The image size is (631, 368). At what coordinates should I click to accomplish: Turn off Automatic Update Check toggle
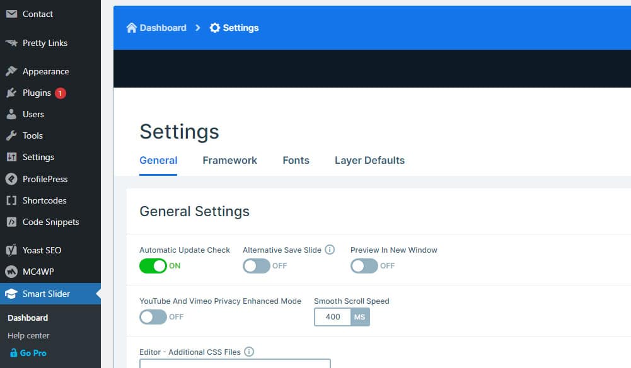tap(153, 266)
